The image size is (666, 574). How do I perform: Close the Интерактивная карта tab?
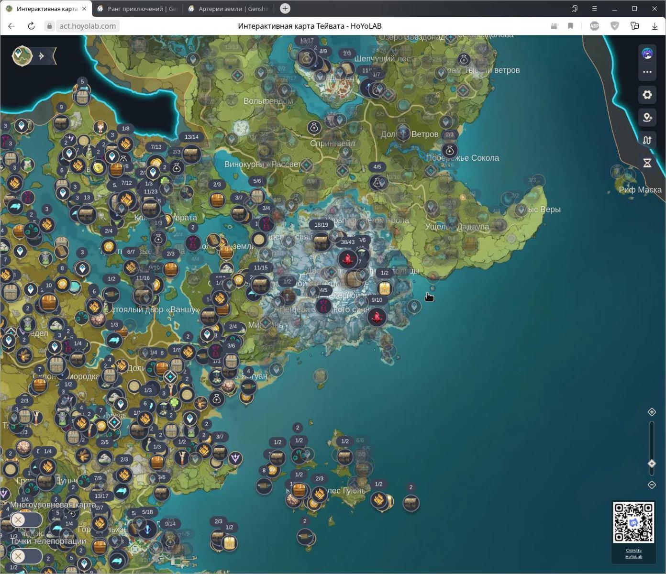[84, 9]
